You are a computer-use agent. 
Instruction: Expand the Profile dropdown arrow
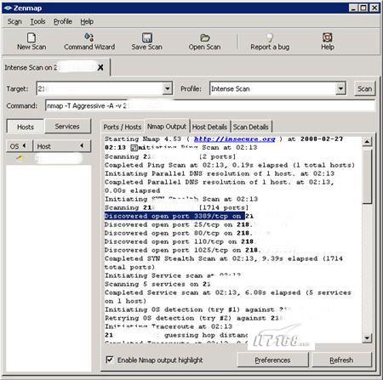pyautogui.click(x=340, y=89)
